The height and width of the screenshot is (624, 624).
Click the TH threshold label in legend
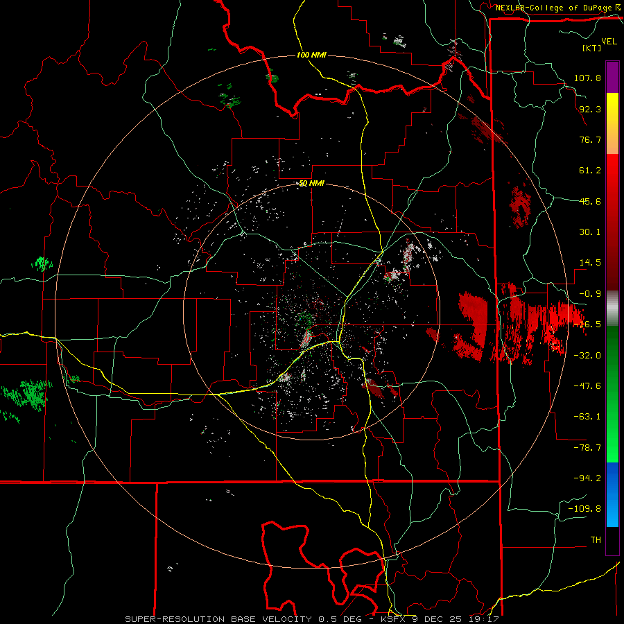596,540
